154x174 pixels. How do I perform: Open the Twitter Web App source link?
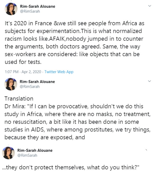[59, 72]
